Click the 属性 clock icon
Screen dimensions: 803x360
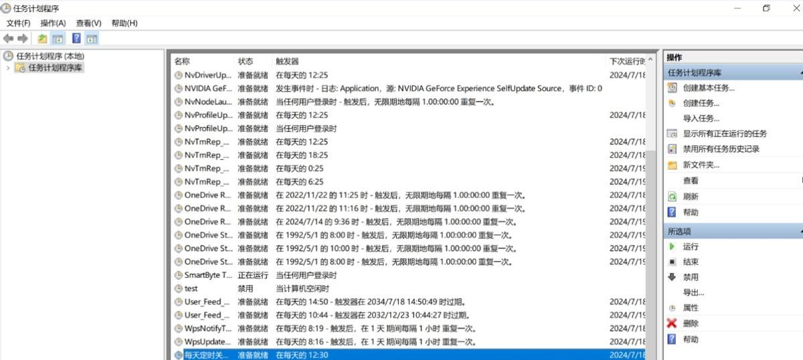pos(673,308)
